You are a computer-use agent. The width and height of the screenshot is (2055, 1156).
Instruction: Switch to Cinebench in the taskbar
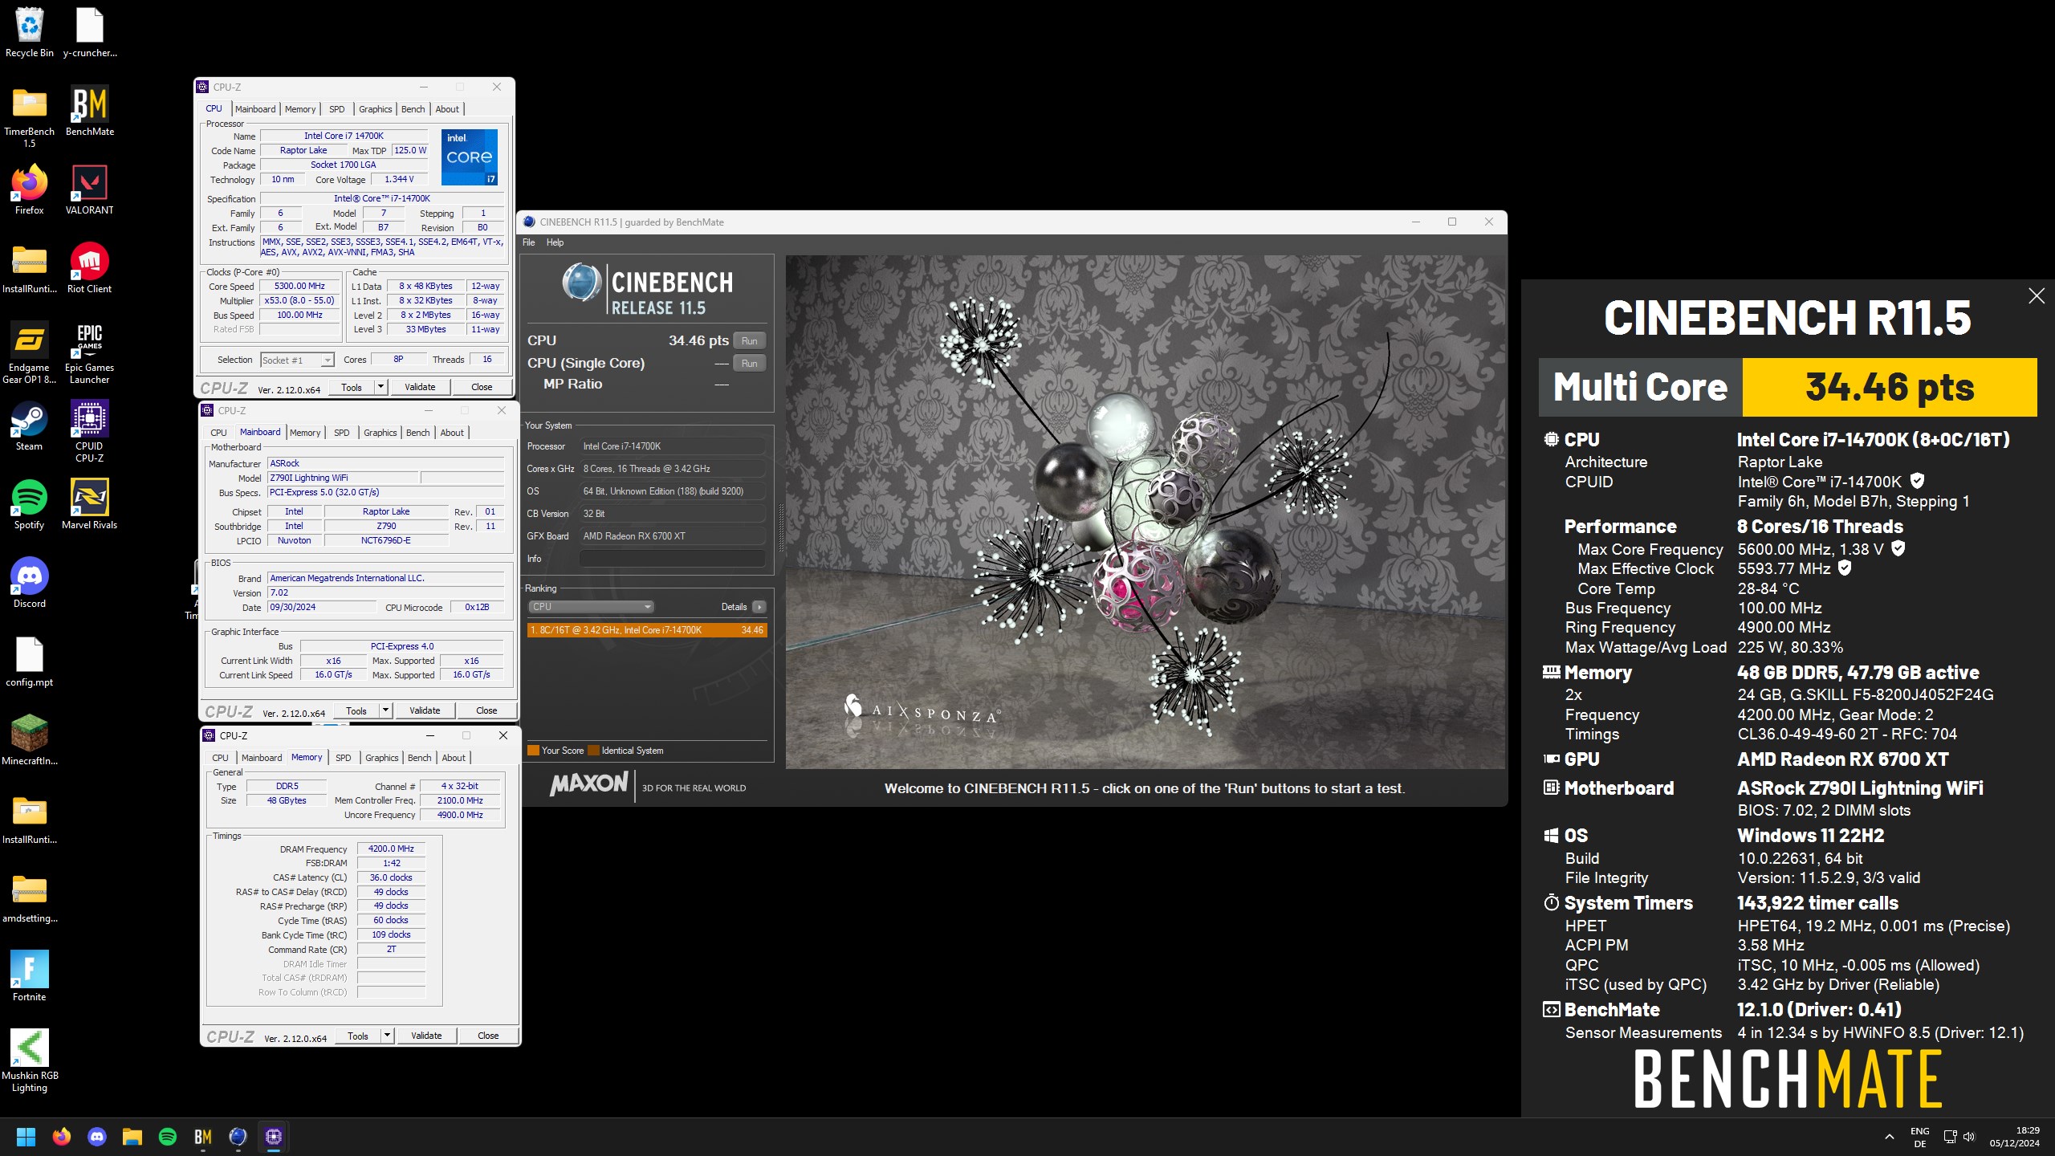coord(238,1137)
